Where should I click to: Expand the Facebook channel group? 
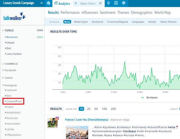click(3, 70)
